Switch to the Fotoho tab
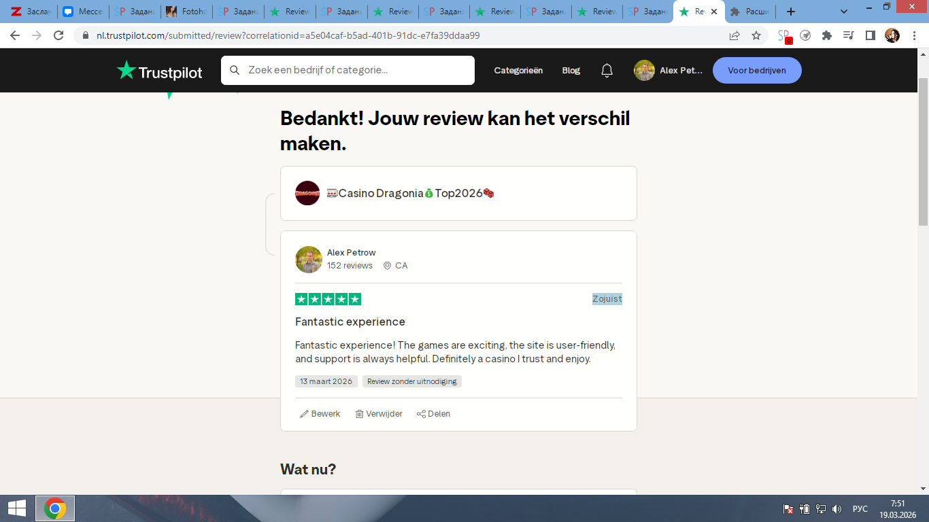Screen dimensions: 929x522 pyautogui.click(x=186, y=12)
